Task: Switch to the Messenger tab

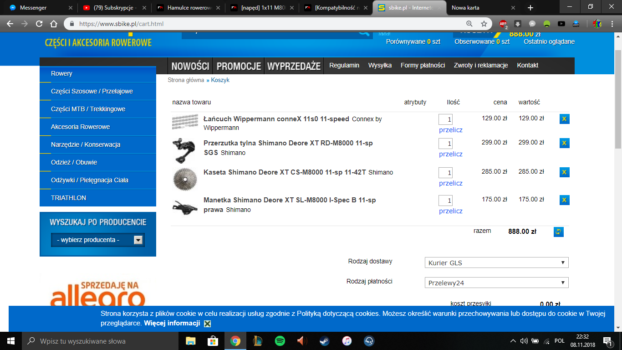Action: pos(40,8)
